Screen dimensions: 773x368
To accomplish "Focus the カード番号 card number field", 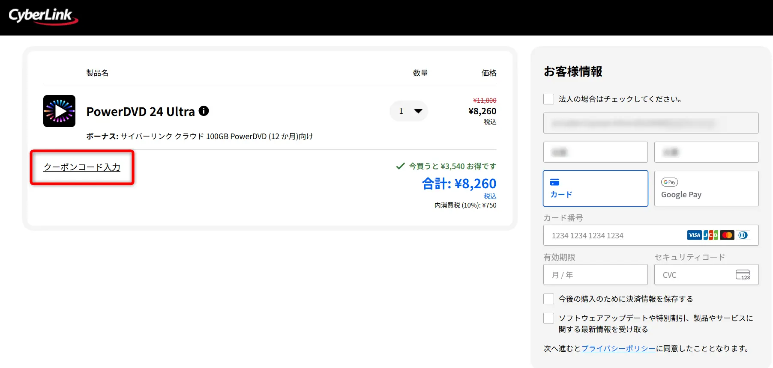I will (651, 235).
